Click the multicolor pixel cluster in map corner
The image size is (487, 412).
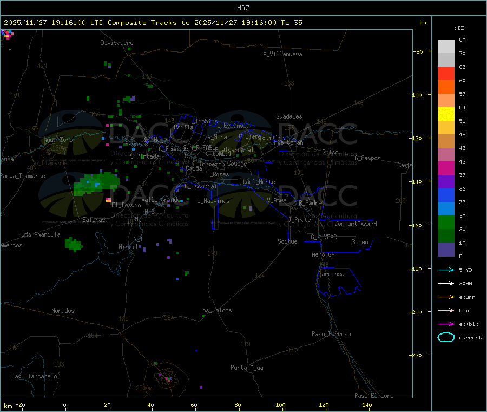pos(7,34)
